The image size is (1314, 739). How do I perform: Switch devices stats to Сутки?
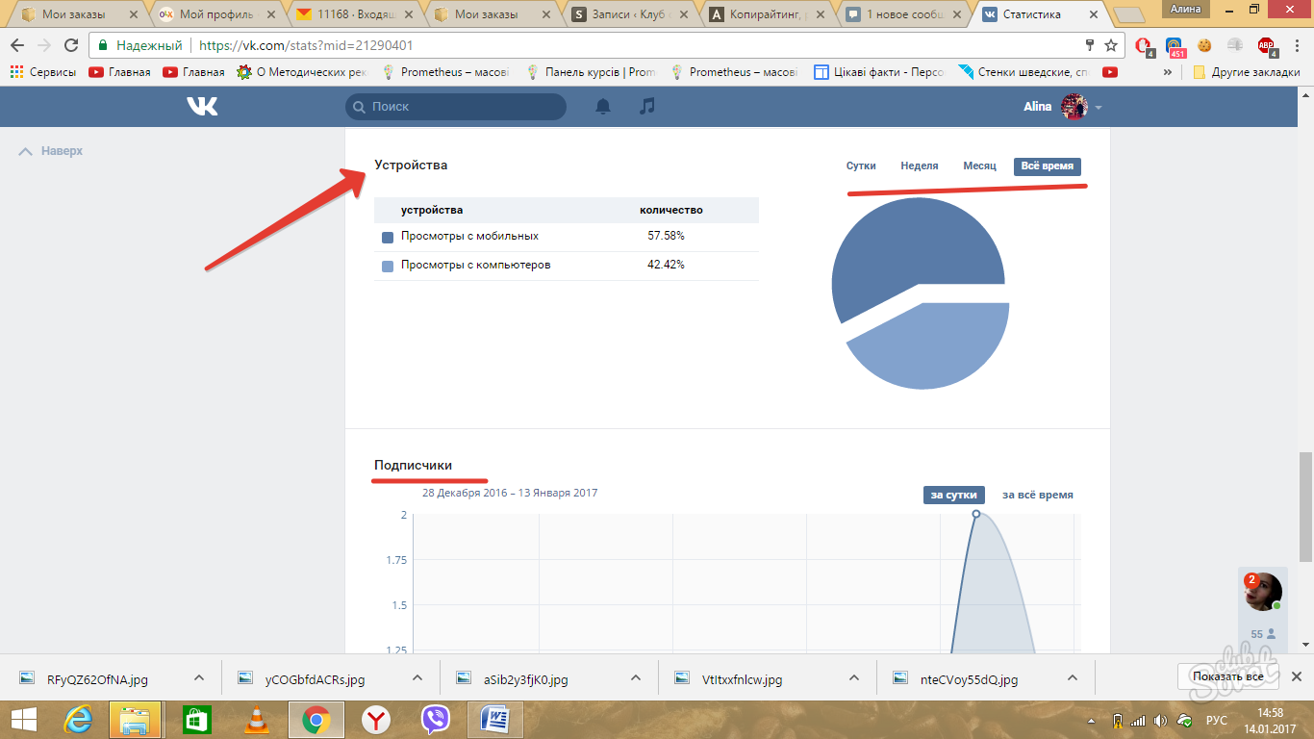[861, 166]
